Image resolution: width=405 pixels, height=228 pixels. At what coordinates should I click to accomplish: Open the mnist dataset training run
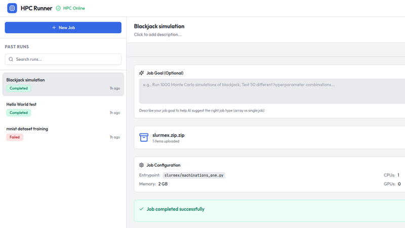(27, 129)
